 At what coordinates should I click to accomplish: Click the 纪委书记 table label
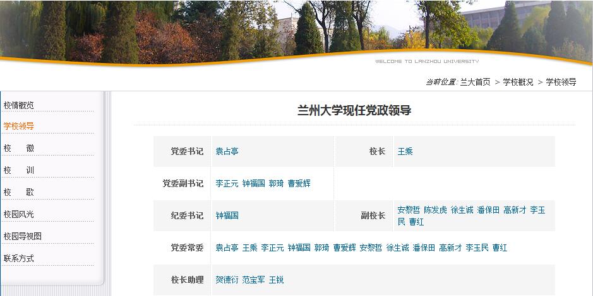pos(187,215)
